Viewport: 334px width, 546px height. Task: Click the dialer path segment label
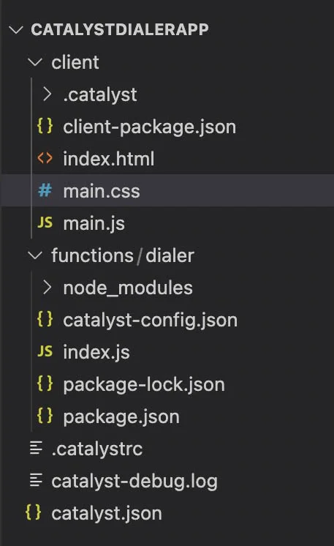click(x=170, y=255)
